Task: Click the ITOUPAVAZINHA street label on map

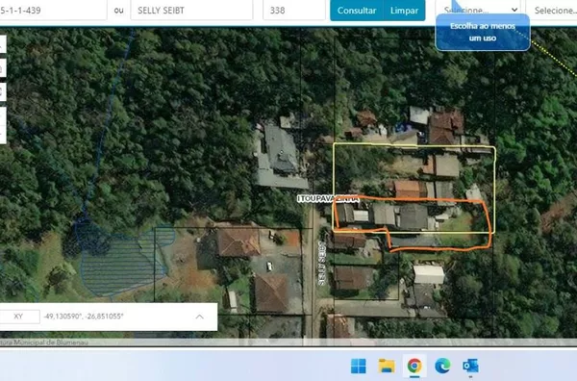Action: coord(328,199)
